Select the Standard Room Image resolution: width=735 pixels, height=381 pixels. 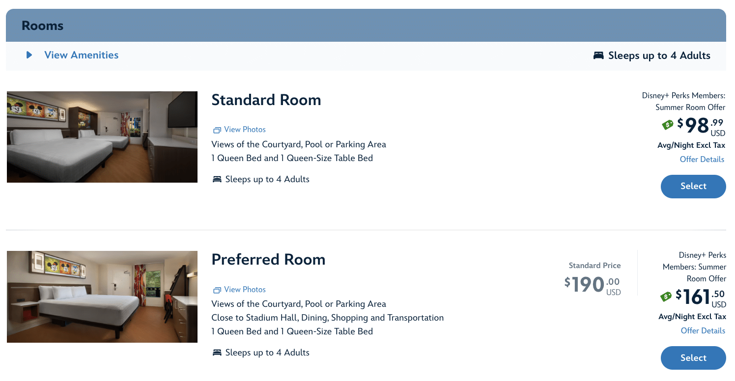[x=693, y=187]
